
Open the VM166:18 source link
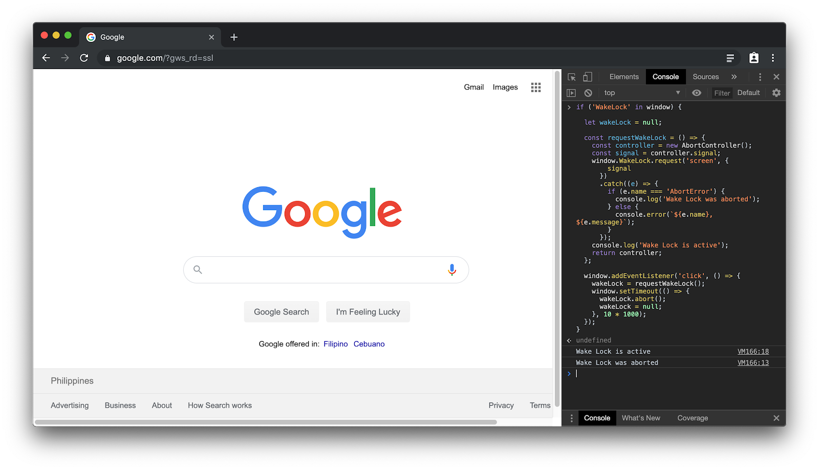(x=753, y=352)
